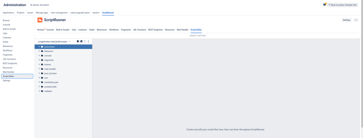The height and width of the screenshot is (138, 363).
Task: Switch to the Listeners tab under ScriptRunner
Action: [x=82, y=30]
